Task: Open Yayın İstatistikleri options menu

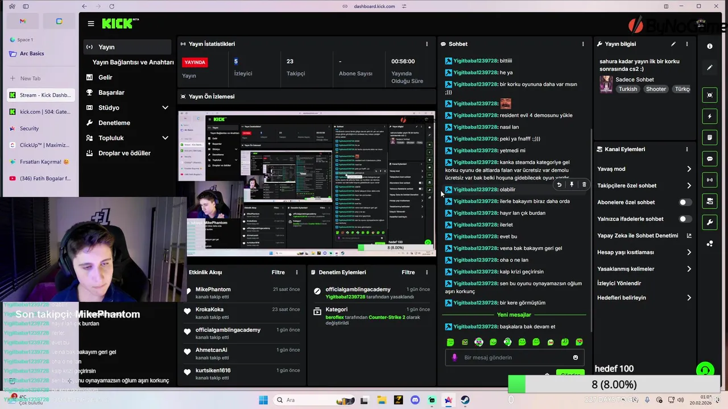Action: (x=427, y=44)
